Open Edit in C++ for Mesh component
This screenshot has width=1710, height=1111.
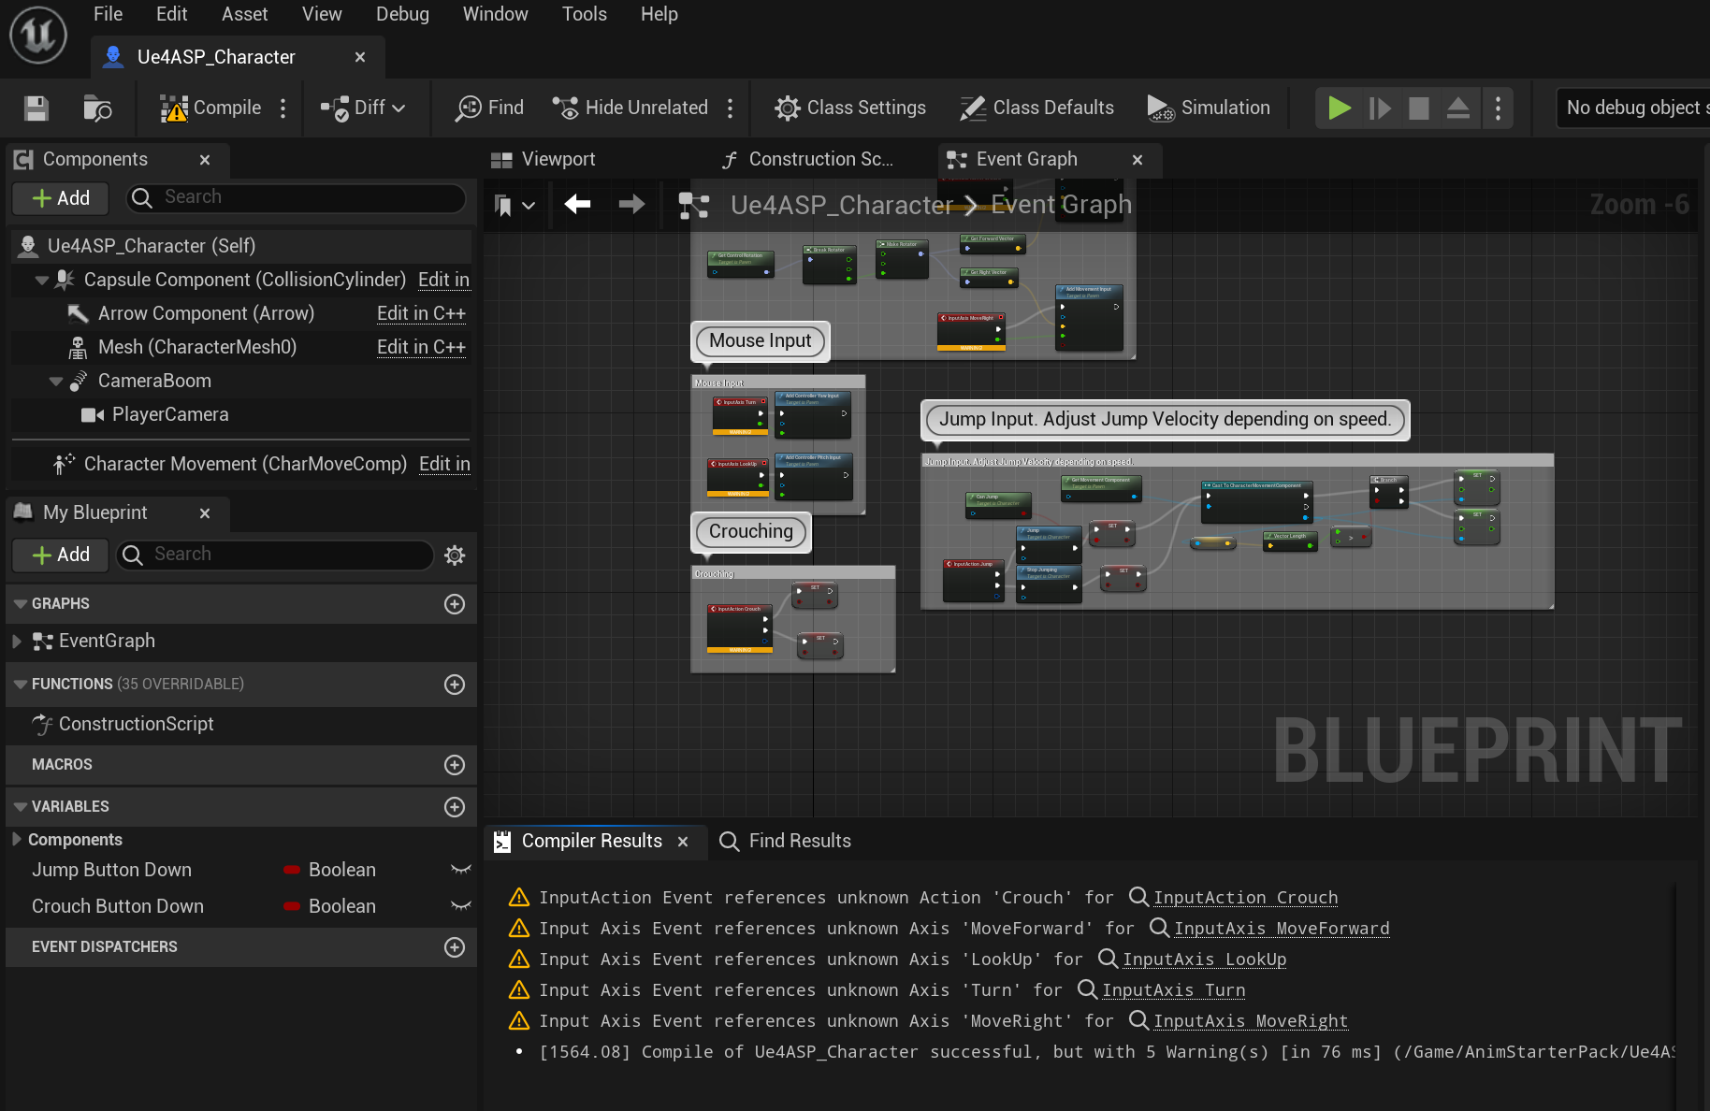click(421, 348)
